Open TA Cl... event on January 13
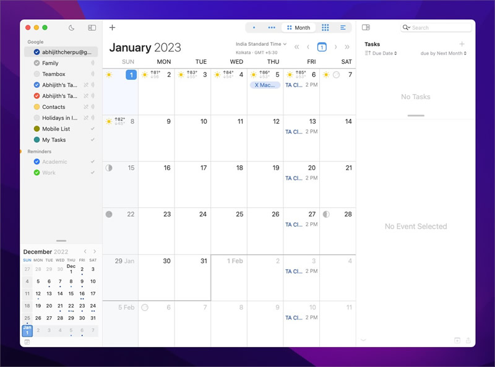 click(301, 132)
